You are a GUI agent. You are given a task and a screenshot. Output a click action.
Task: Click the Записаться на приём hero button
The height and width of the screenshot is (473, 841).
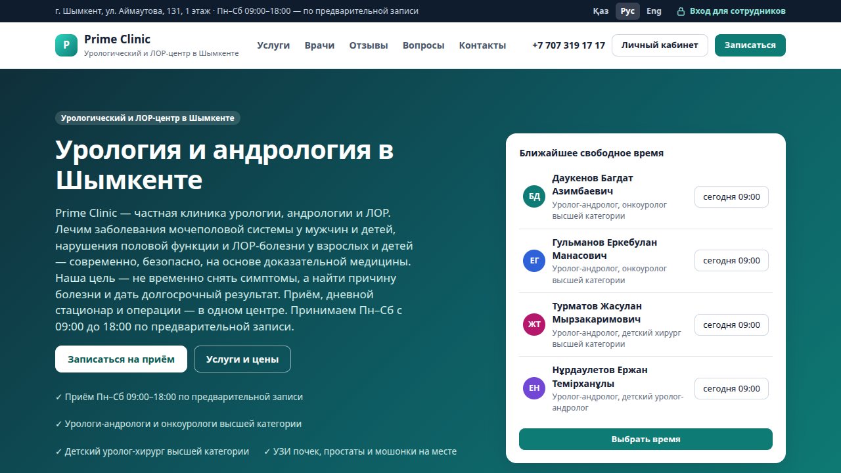(121, 359)
